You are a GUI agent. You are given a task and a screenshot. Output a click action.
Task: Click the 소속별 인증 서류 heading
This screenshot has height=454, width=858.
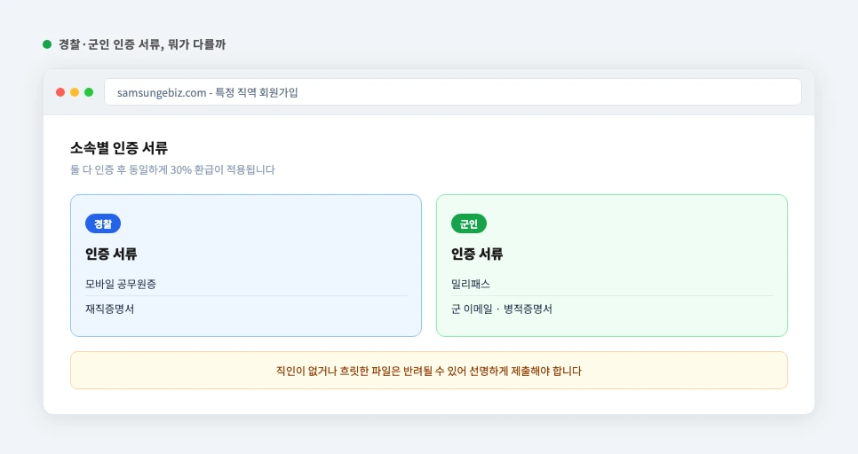119,148
